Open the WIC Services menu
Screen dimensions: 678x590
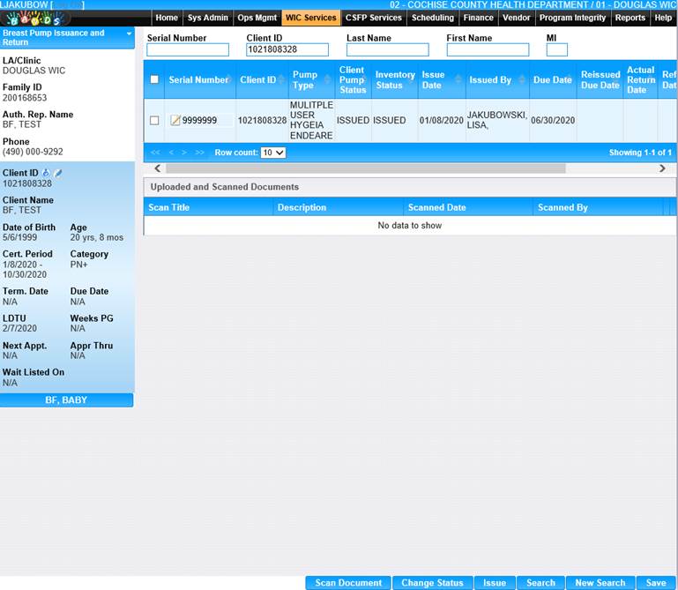tap(311, 18)
